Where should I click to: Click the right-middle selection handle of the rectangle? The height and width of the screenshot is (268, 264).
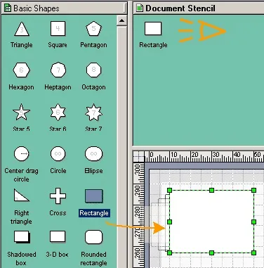tap(253, 222)
